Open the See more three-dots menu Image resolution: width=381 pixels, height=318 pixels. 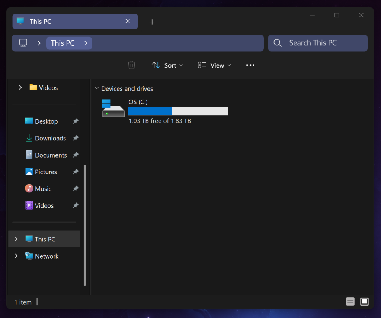coord(250,65)
